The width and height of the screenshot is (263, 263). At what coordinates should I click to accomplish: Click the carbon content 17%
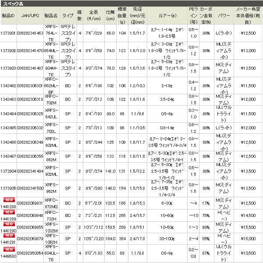tap(206, 203)
